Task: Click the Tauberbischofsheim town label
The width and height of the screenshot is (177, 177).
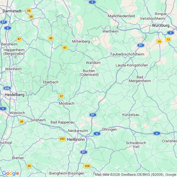Action: click(127, 54)
